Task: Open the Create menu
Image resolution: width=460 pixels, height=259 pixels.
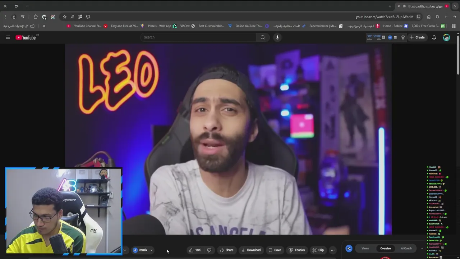Action: [x=417, y=37]
